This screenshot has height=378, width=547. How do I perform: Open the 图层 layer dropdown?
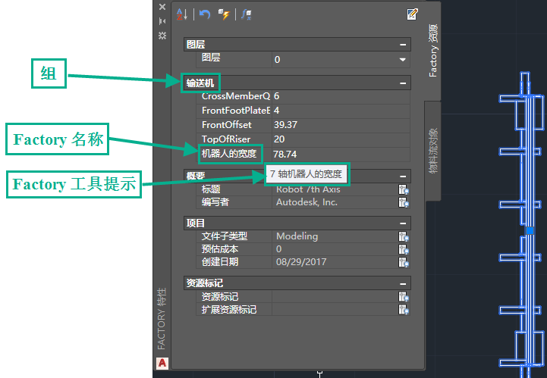tap(403, 60)
